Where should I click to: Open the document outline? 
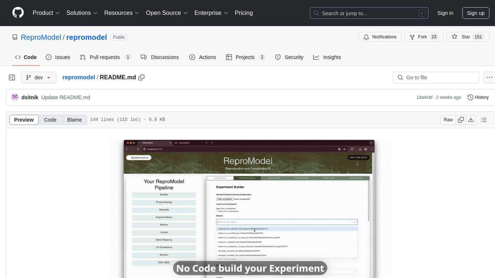click(x=484, y=120)
